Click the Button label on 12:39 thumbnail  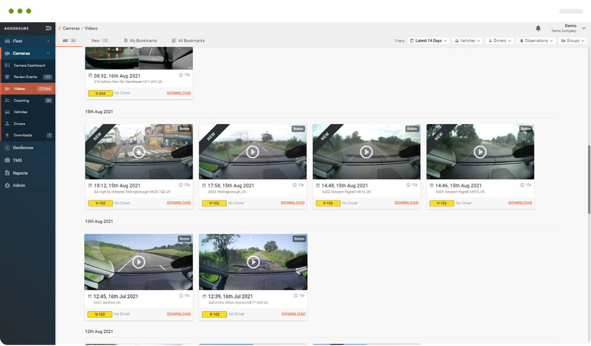coord(300,239)
